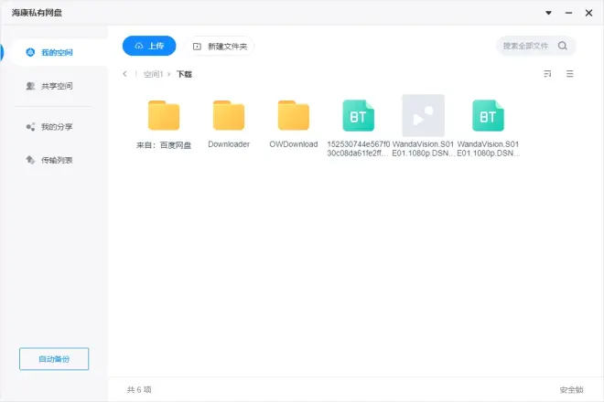Navigate to 空间1 in the breadcrumb
The height and width of the screenshot is (402, 604).
[154, 74]
